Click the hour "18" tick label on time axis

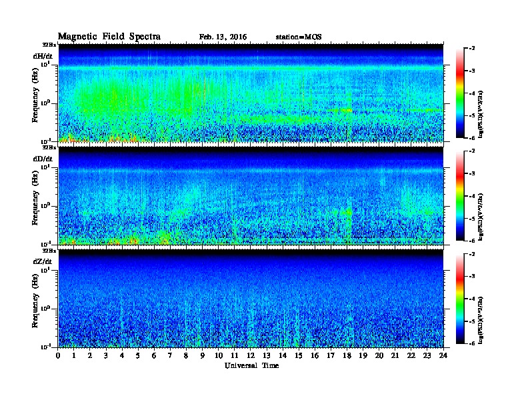(x=347, y=356)
